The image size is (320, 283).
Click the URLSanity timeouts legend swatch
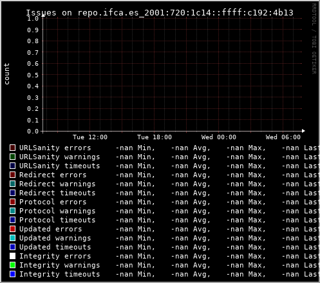click(12, 166)
